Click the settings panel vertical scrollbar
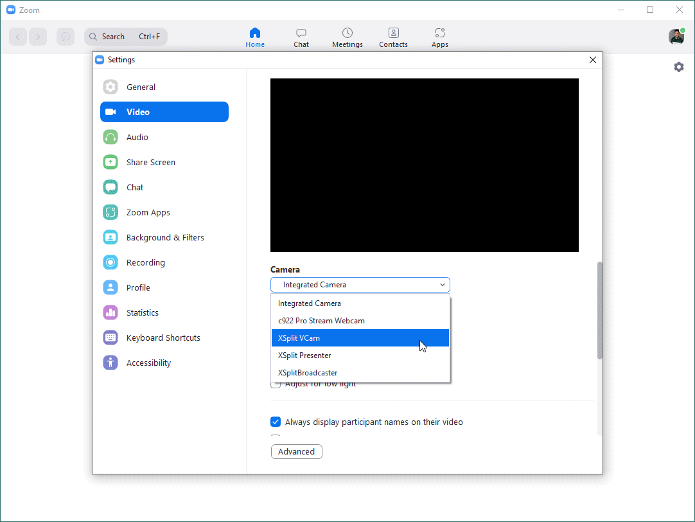 point(600,310)
